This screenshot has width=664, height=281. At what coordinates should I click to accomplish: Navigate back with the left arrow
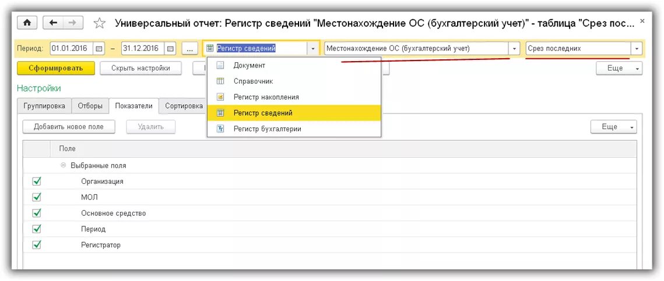point(54,23)
